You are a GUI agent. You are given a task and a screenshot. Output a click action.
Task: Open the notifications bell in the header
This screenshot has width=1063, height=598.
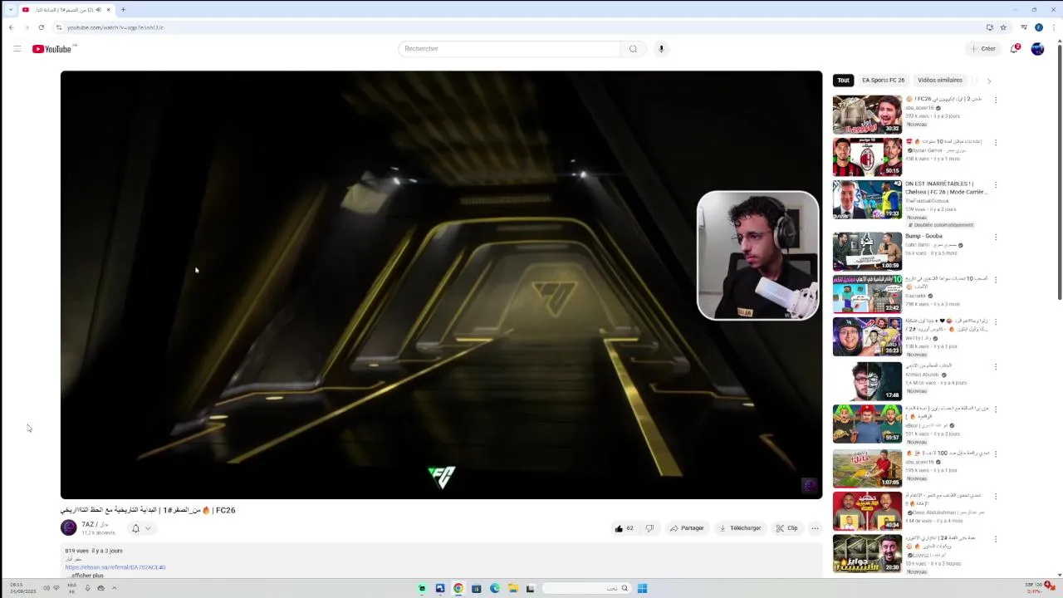[x=1014, y=49]
